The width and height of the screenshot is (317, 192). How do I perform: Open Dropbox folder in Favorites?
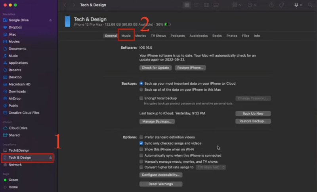15,27
